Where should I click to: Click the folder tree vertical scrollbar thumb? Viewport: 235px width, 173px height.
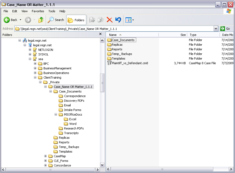point(102,83)
